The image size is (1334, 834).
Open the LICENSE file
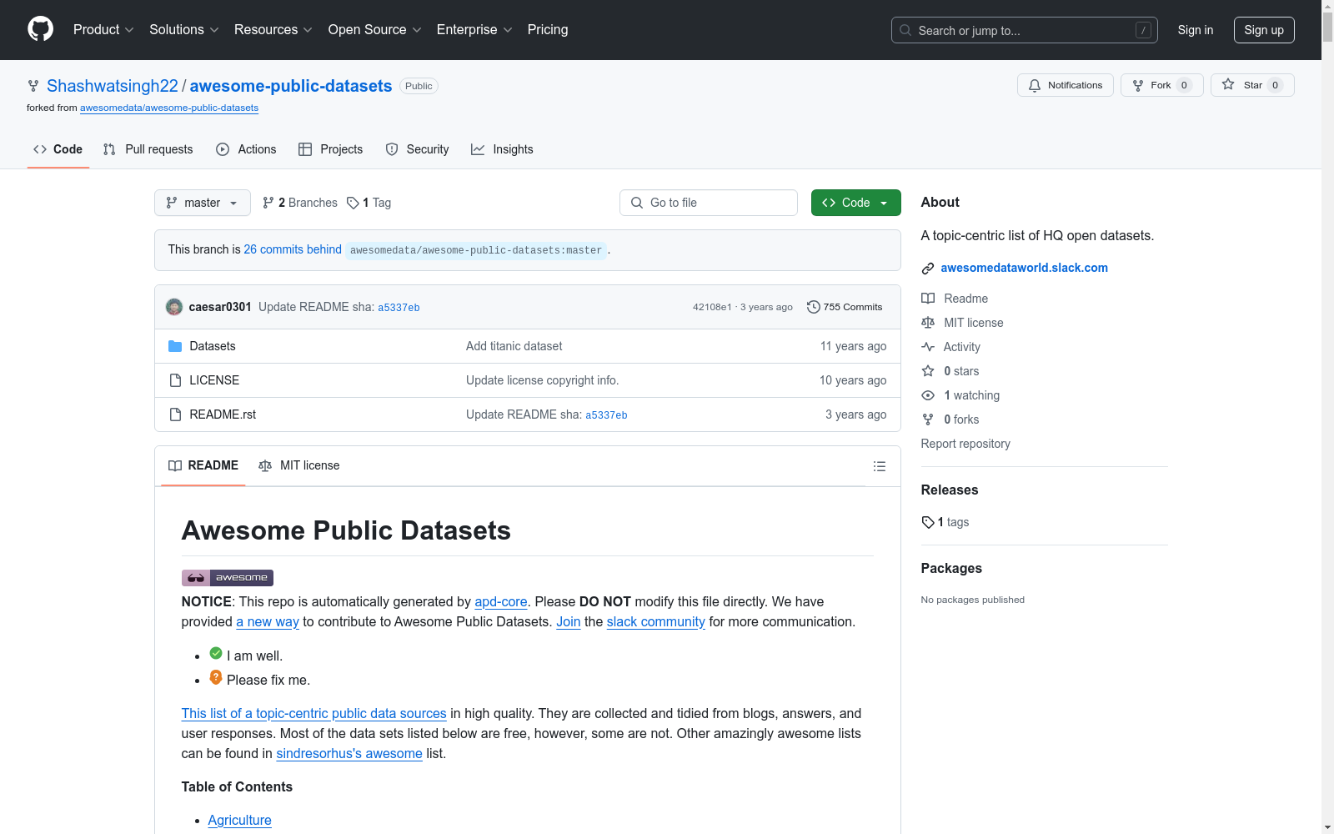click(214, 380)
